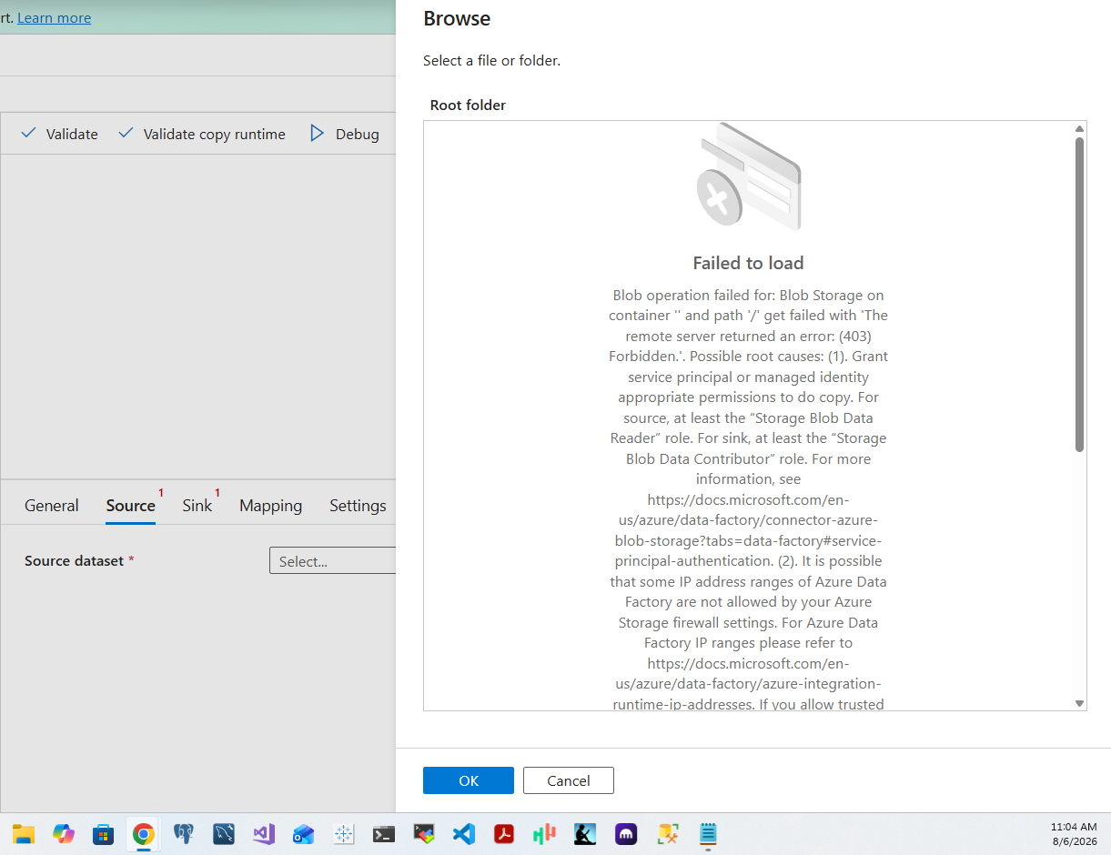Open Copilot from the taskbar
This screenshot has width=1111, height=855.
click(64, 833)
